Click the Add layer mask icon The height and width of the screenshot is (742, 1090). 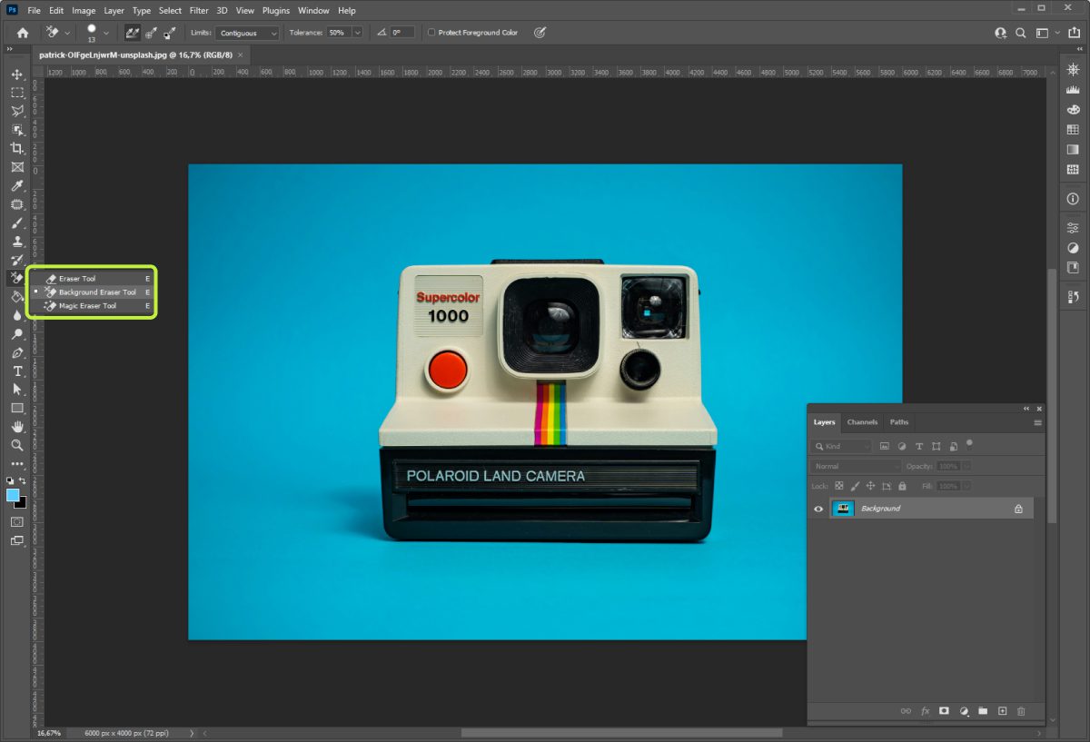[x=944, y=711]
